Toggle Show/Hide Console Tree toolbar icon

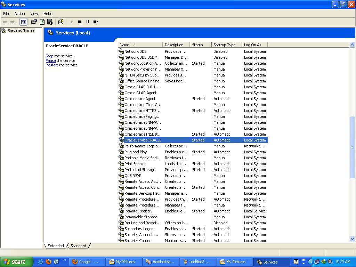click(23, 22)
